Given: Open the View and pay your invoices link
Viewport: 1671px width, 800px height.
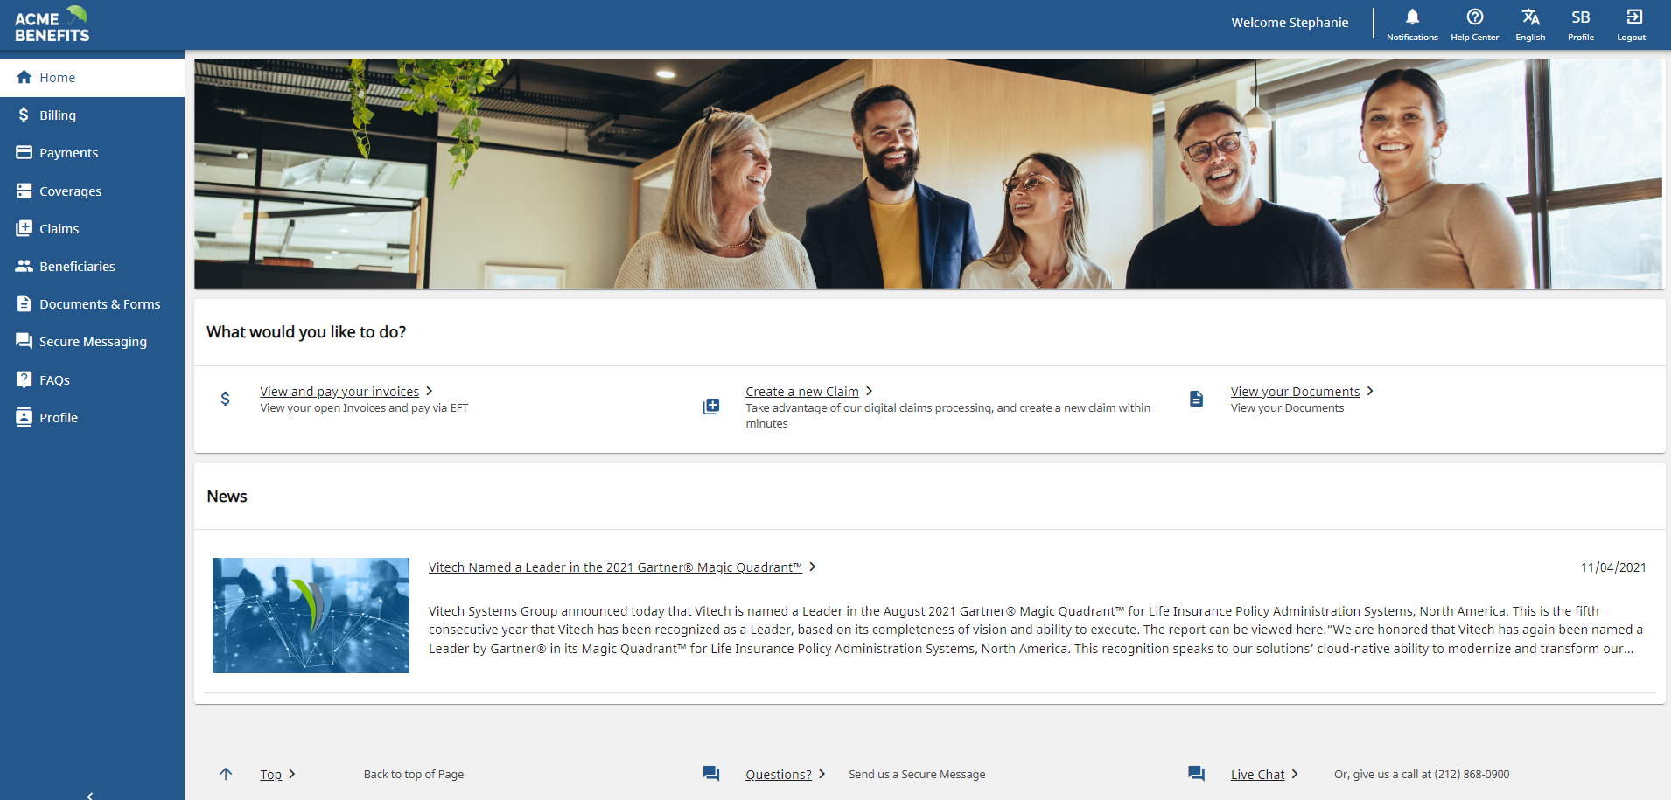Looking at the screenshot, I should 339,392.
